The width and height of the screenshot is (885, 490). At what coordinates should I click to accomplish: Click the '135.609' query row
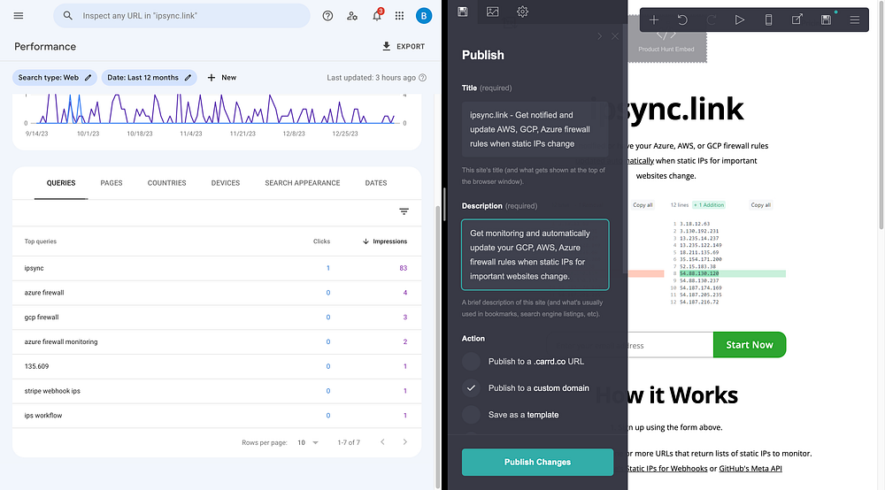click(217, 366)
